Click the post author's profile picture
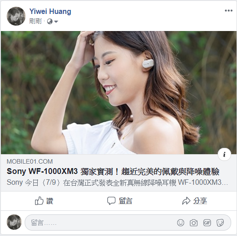The height and width of the screenshot is (236, 237). (16, 16)
